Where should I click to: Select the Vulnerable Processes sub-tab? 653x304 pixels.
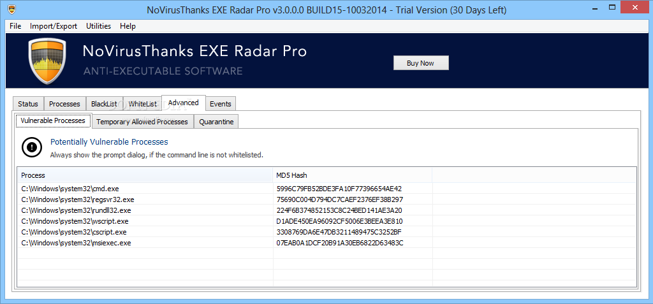(53, 120)
